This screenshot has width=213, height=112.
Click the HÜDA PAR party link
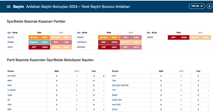(117, 100)
